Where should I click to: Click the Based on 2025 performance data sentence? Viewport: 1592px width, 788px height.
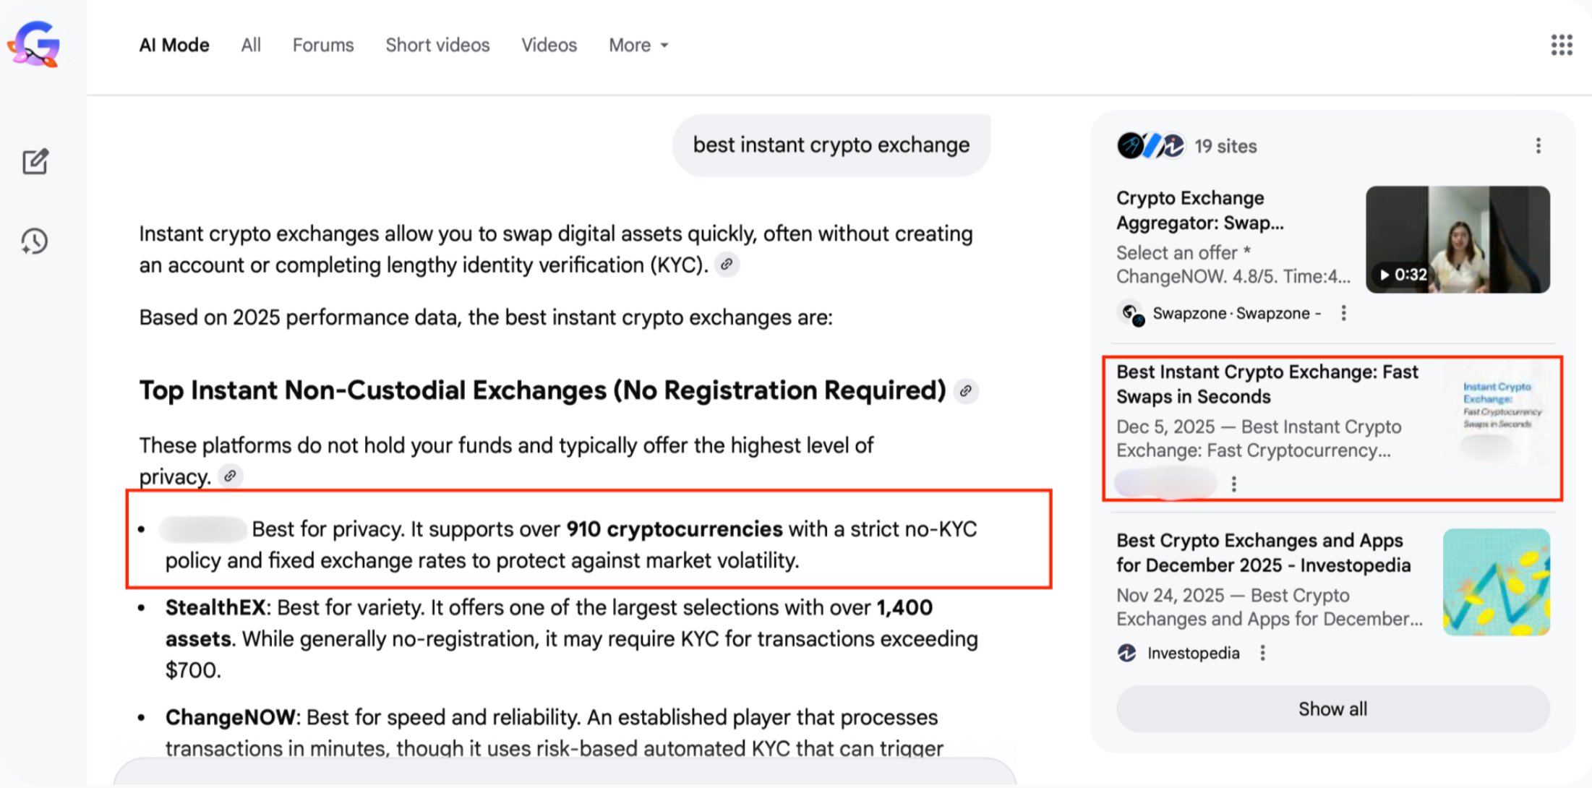(x=486, y=317)
